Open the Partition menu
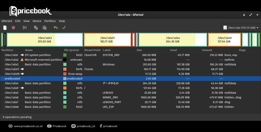 coord(50,21)
